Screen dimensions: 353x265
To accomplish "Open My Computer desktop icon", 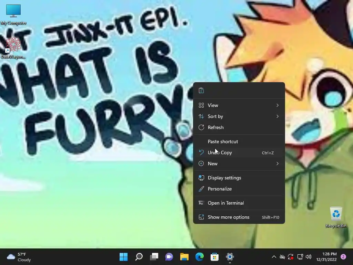I will [x=13, y=14].
